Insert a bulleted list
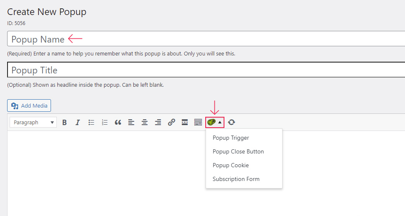Viewport: 405px width, 216px height. point(91,123)
